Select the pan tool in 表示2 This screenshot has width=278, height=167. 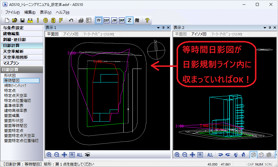pos(192,155)
